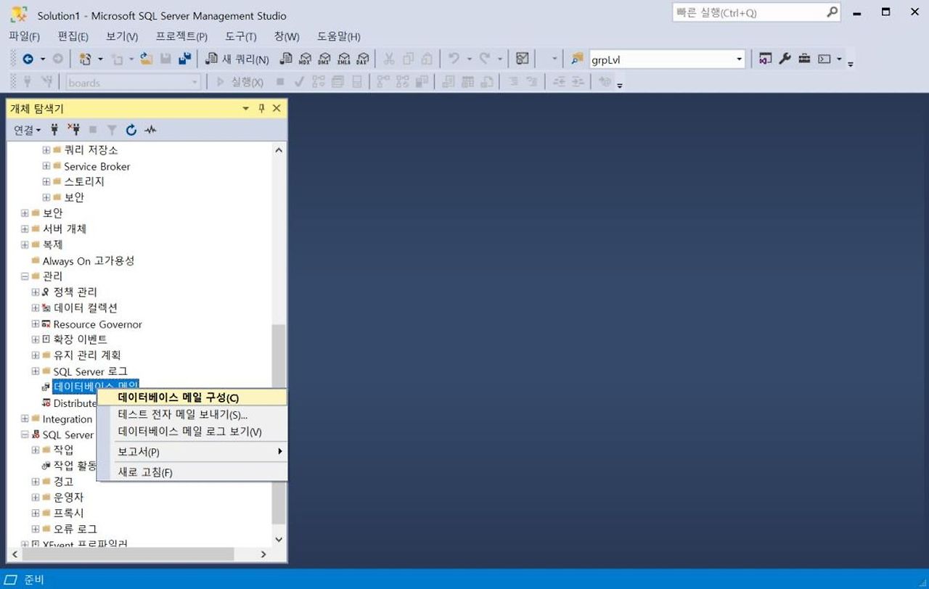Collapse the 관리 node
Image resolution: width=929 pixels, height=589 pixels.
[x=25, y=276]
